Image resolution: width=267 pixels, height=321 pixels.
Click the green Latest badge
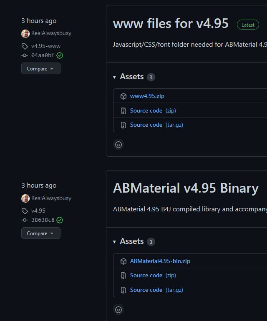tap(248, 25)
